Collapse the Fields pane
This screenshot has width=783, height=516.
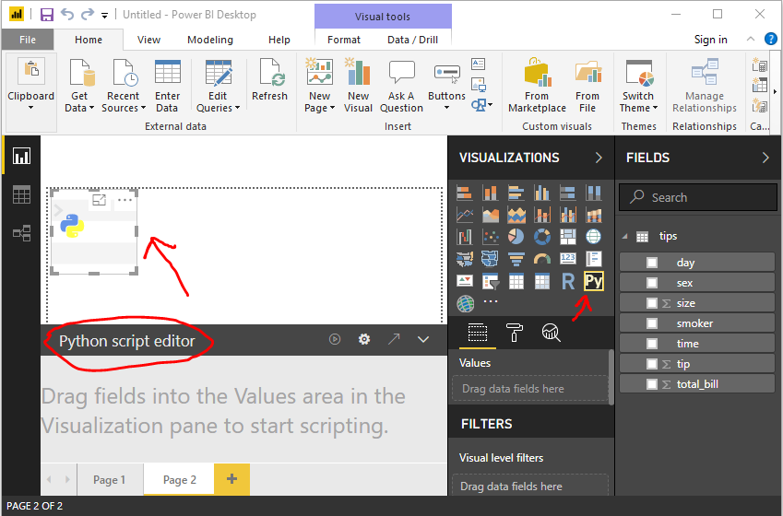(765, 158)
